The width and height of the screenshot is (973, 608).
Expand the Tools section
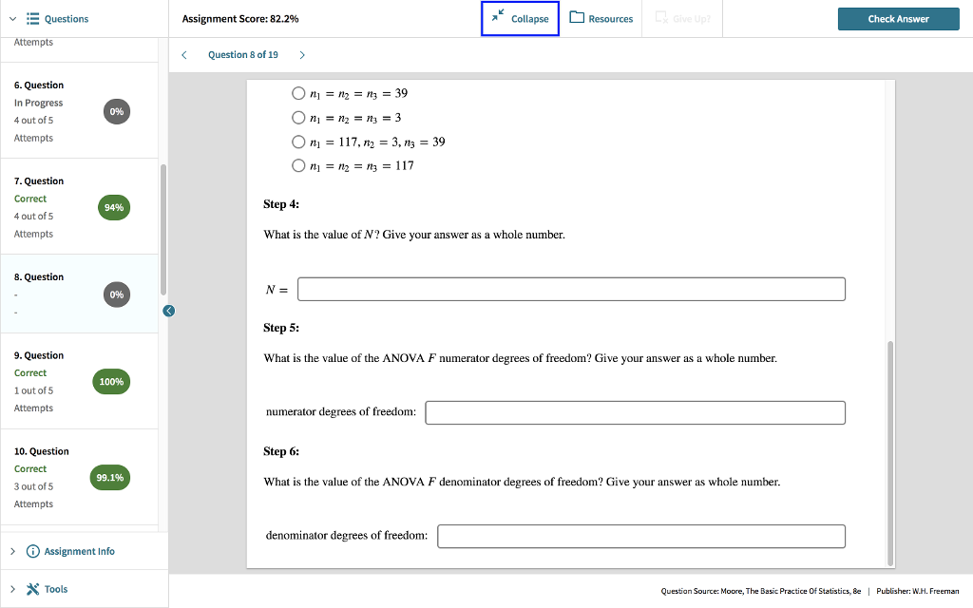[11, 588]
